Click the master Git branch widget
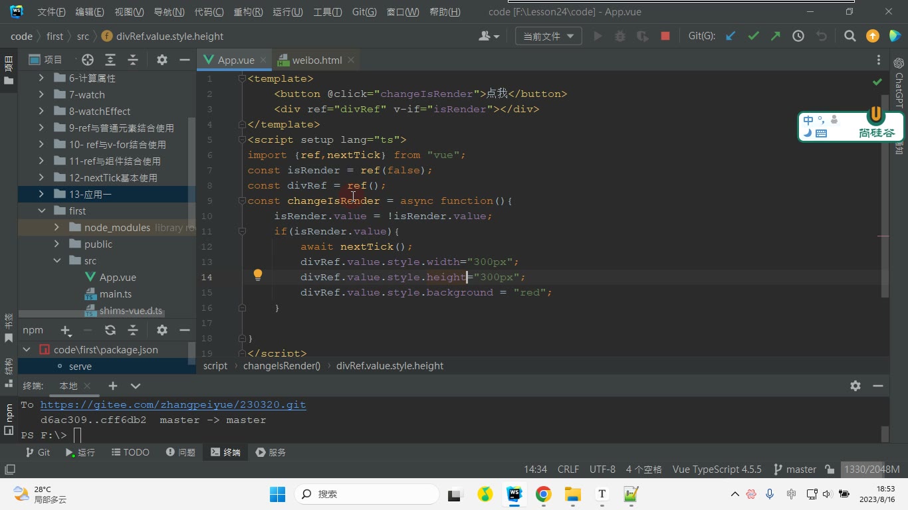Viewport: 908px width, 510px height. tap(795, 469)
